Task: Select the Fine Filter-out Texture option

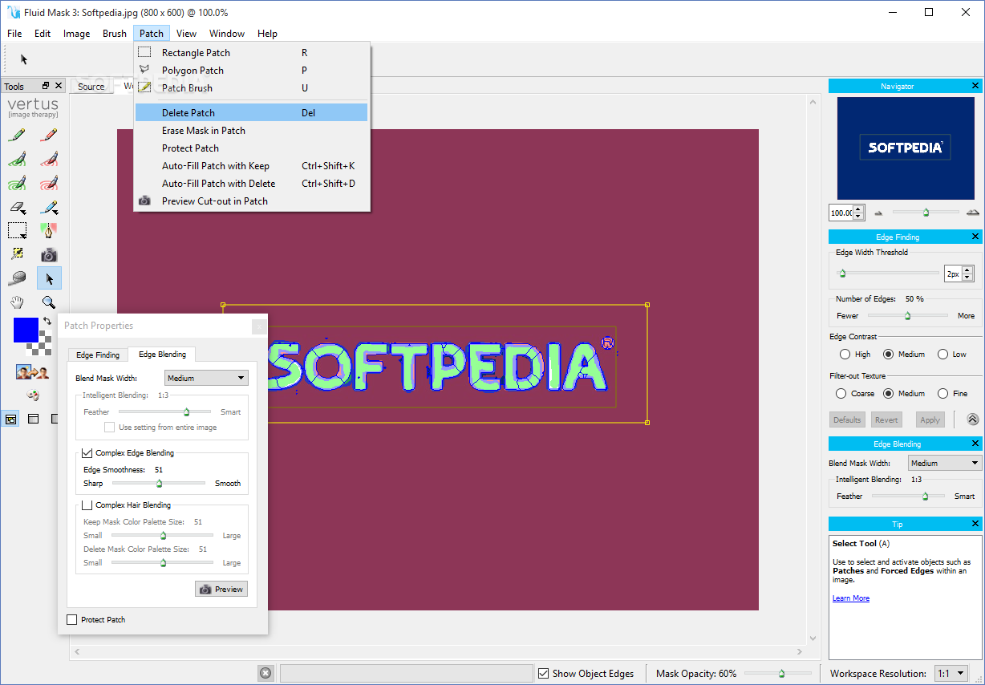Action: point(942,393)
